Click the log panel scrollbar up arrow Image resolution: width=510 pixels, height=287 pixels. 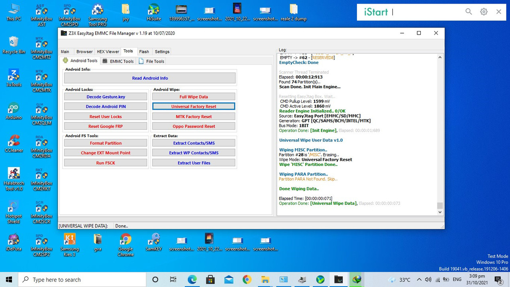(x=440, y=57)
